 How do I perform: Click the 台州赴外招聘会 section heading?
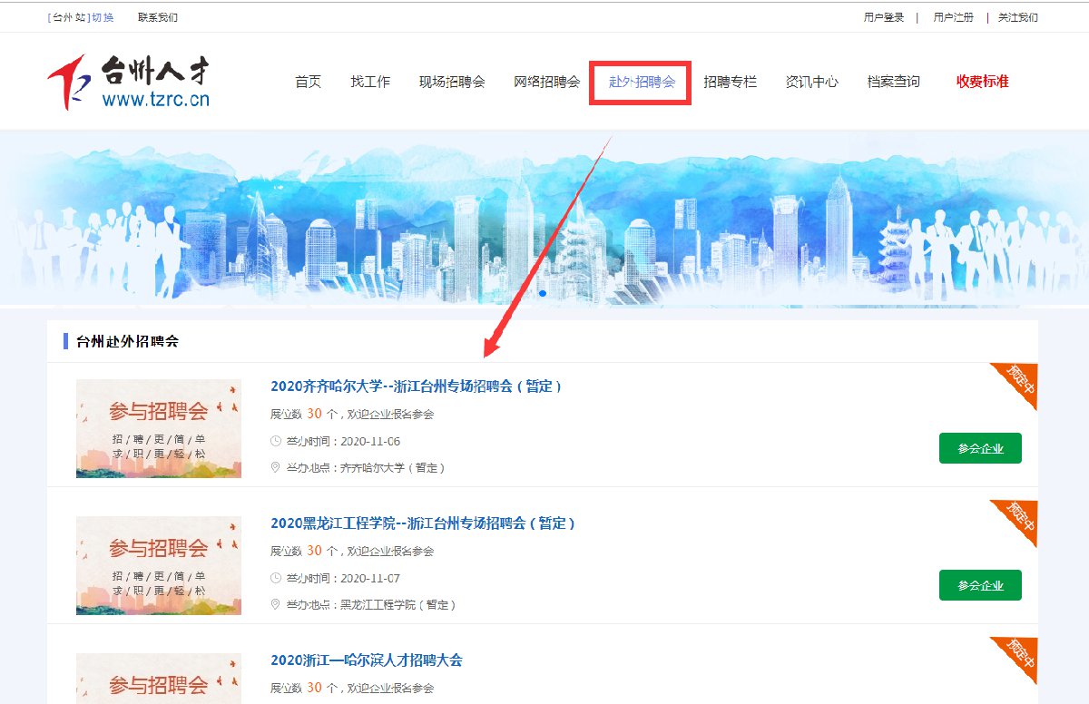[x=128, y=341]
